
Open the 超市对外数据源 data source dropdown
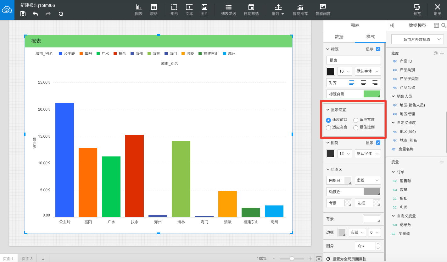coord(418,39)
